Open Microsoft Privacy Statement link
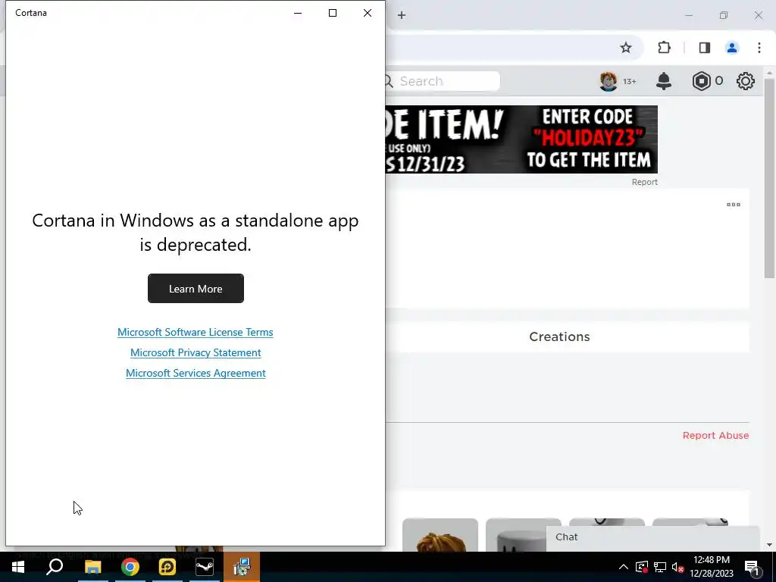The image size is (776, 582). [x=196, y=352]
